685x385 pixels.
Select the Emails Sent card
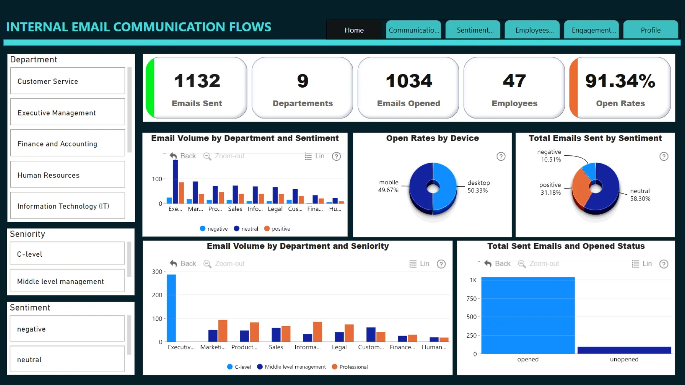click(x=197, y=88)
